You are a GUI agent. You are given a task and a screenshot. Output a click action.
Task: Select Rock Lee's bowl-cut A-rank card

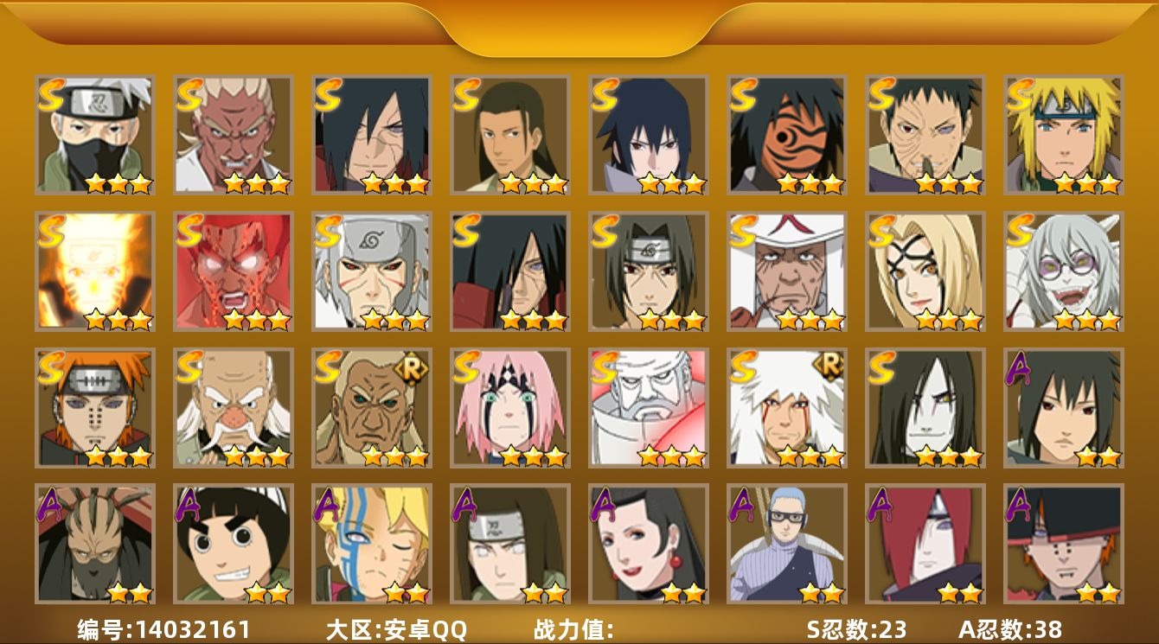pyautogui.click(x=234, y=544)
